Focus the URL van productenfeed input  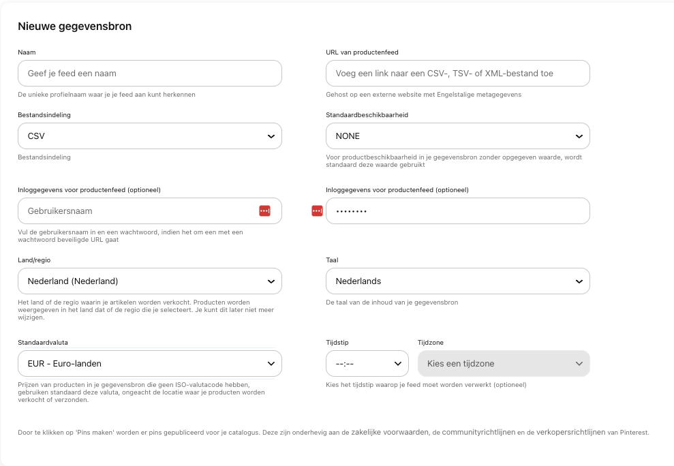click(x=457, y=74)
